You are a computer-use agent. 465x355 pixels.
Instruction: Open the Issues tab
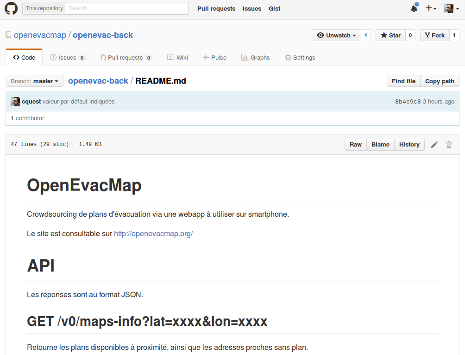pos(67,57)
